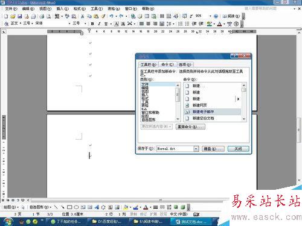Click the Open folder toolbar icon
The image size is (302, 226).
pyautogui.click(x=13, y=16)
